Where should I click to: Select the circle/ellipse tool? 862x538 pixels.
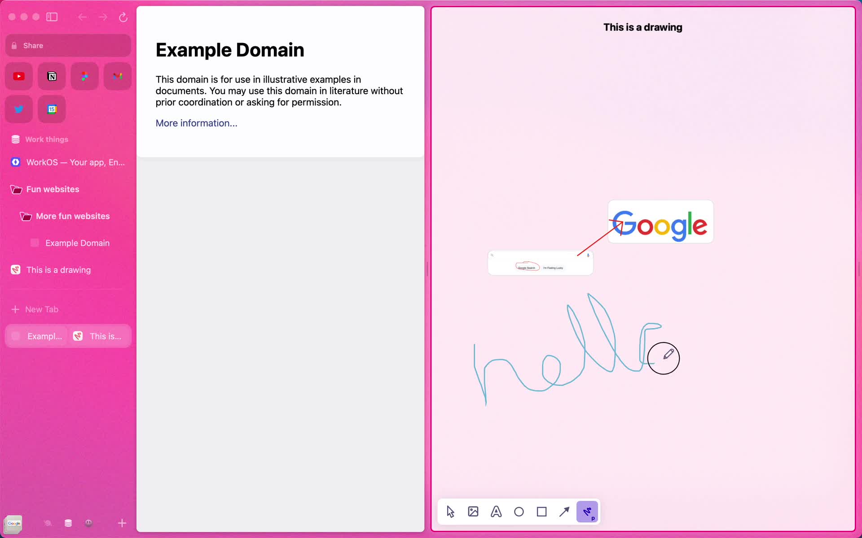click(x=519, y=512)
